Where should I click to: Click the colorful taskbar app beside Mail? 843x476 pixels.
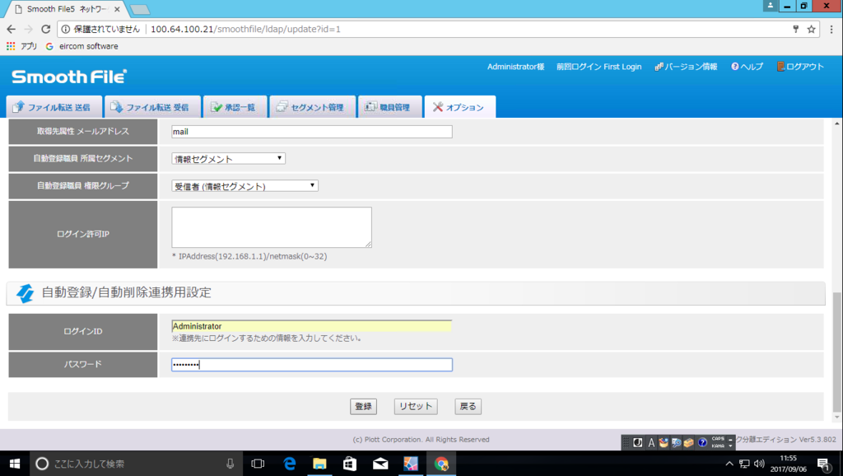point(411,464)
